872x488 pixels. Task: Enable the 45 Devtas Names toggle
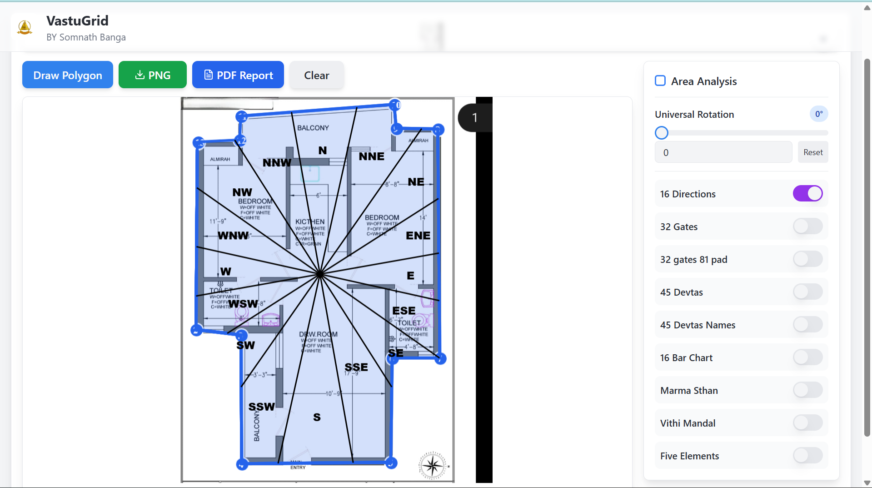807,325
